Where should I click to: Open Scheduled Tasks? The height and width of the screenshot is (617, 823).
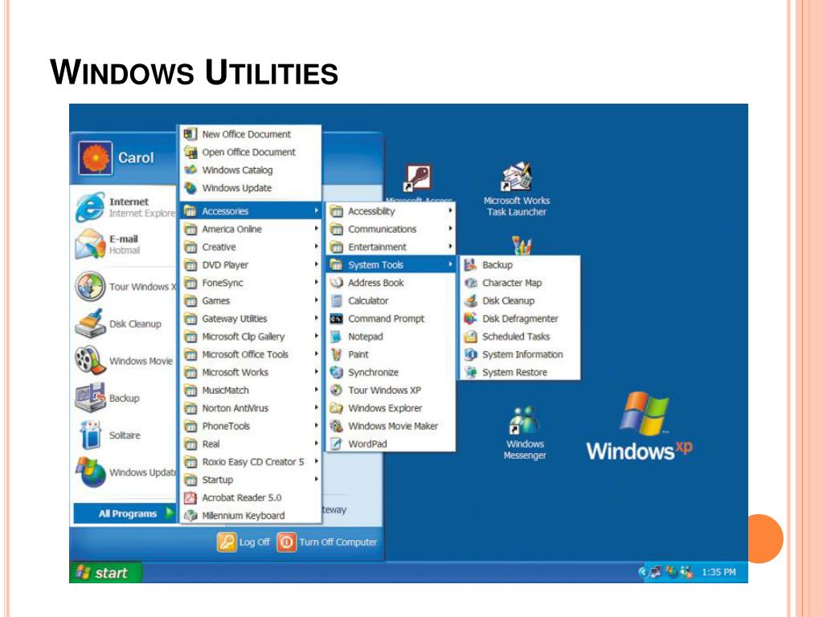pyautogui.click(x=520, y=337)
